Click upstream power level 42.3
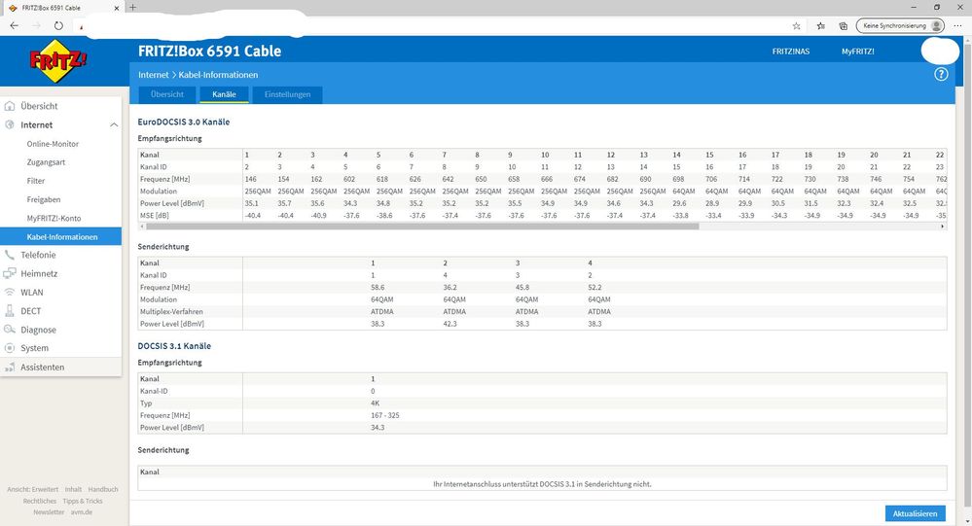Viewport: 972px width, 526px height. (450, 324)
